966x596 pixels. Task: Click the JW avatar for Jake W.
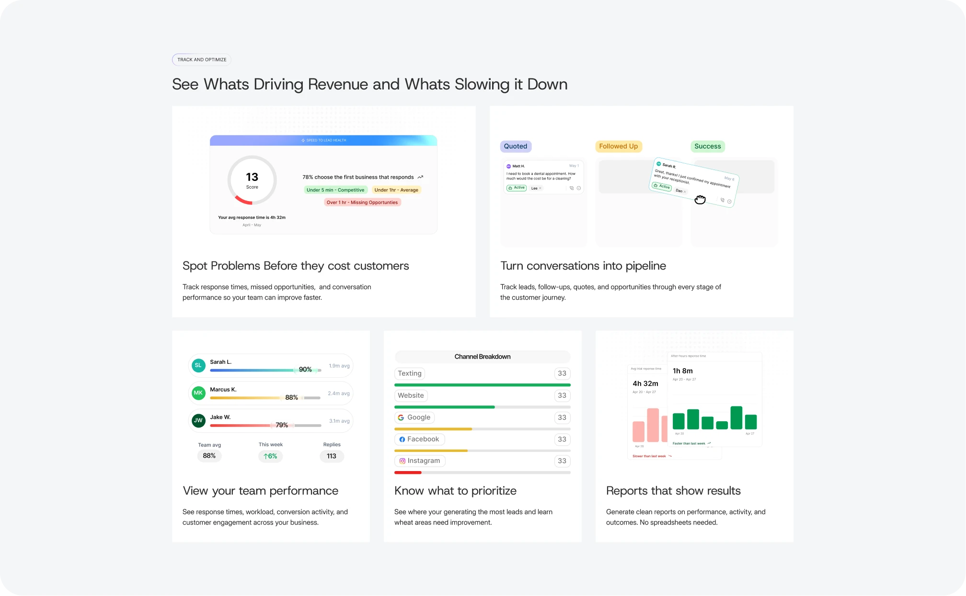[x=198, y=421]
